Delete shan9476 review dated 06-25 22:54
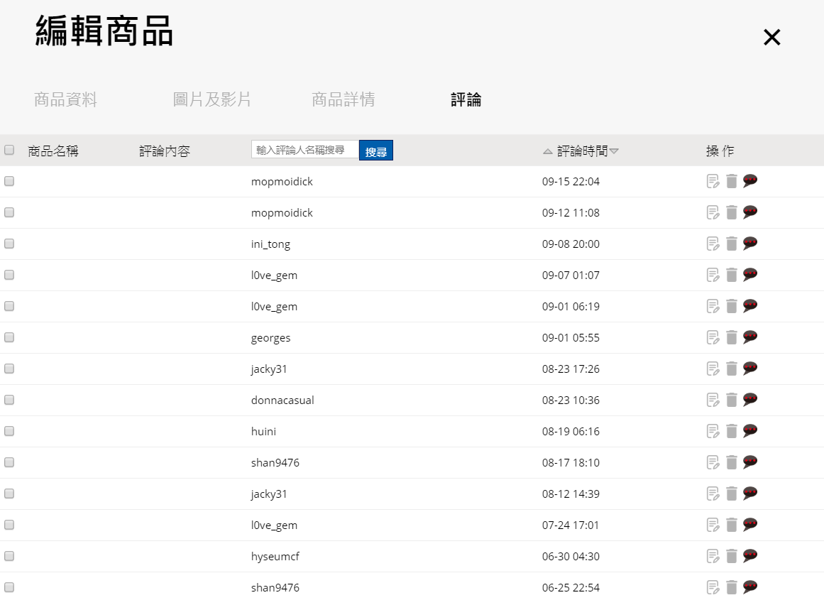Viewport: 824px width, 605px height. (x=732, y=587)
